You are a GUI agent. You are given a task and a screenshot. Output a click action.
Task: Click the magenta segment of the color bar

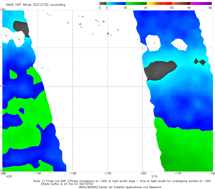(201, 3)
